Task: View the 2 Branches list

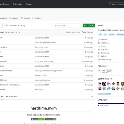Action: (x=12, y=25)
